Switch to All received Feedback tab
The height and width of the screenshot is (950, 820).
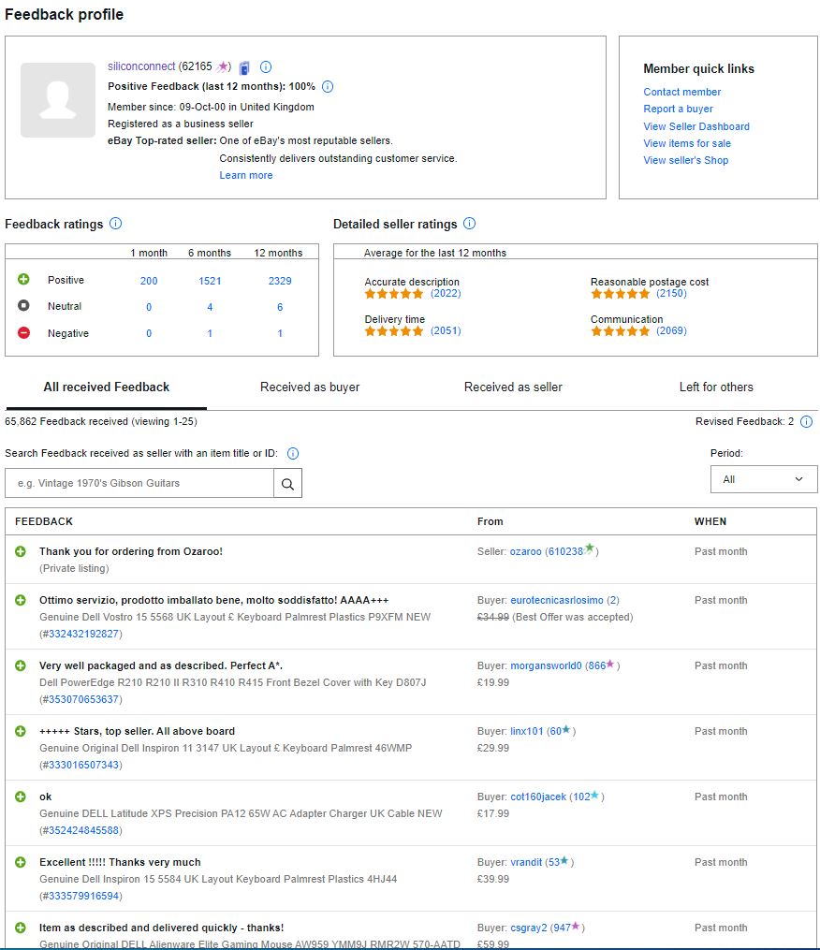click(106, 387)
